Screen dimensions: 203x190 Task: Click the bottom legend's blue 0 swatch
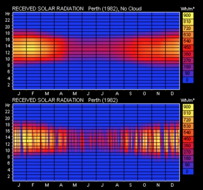point(188,171)
